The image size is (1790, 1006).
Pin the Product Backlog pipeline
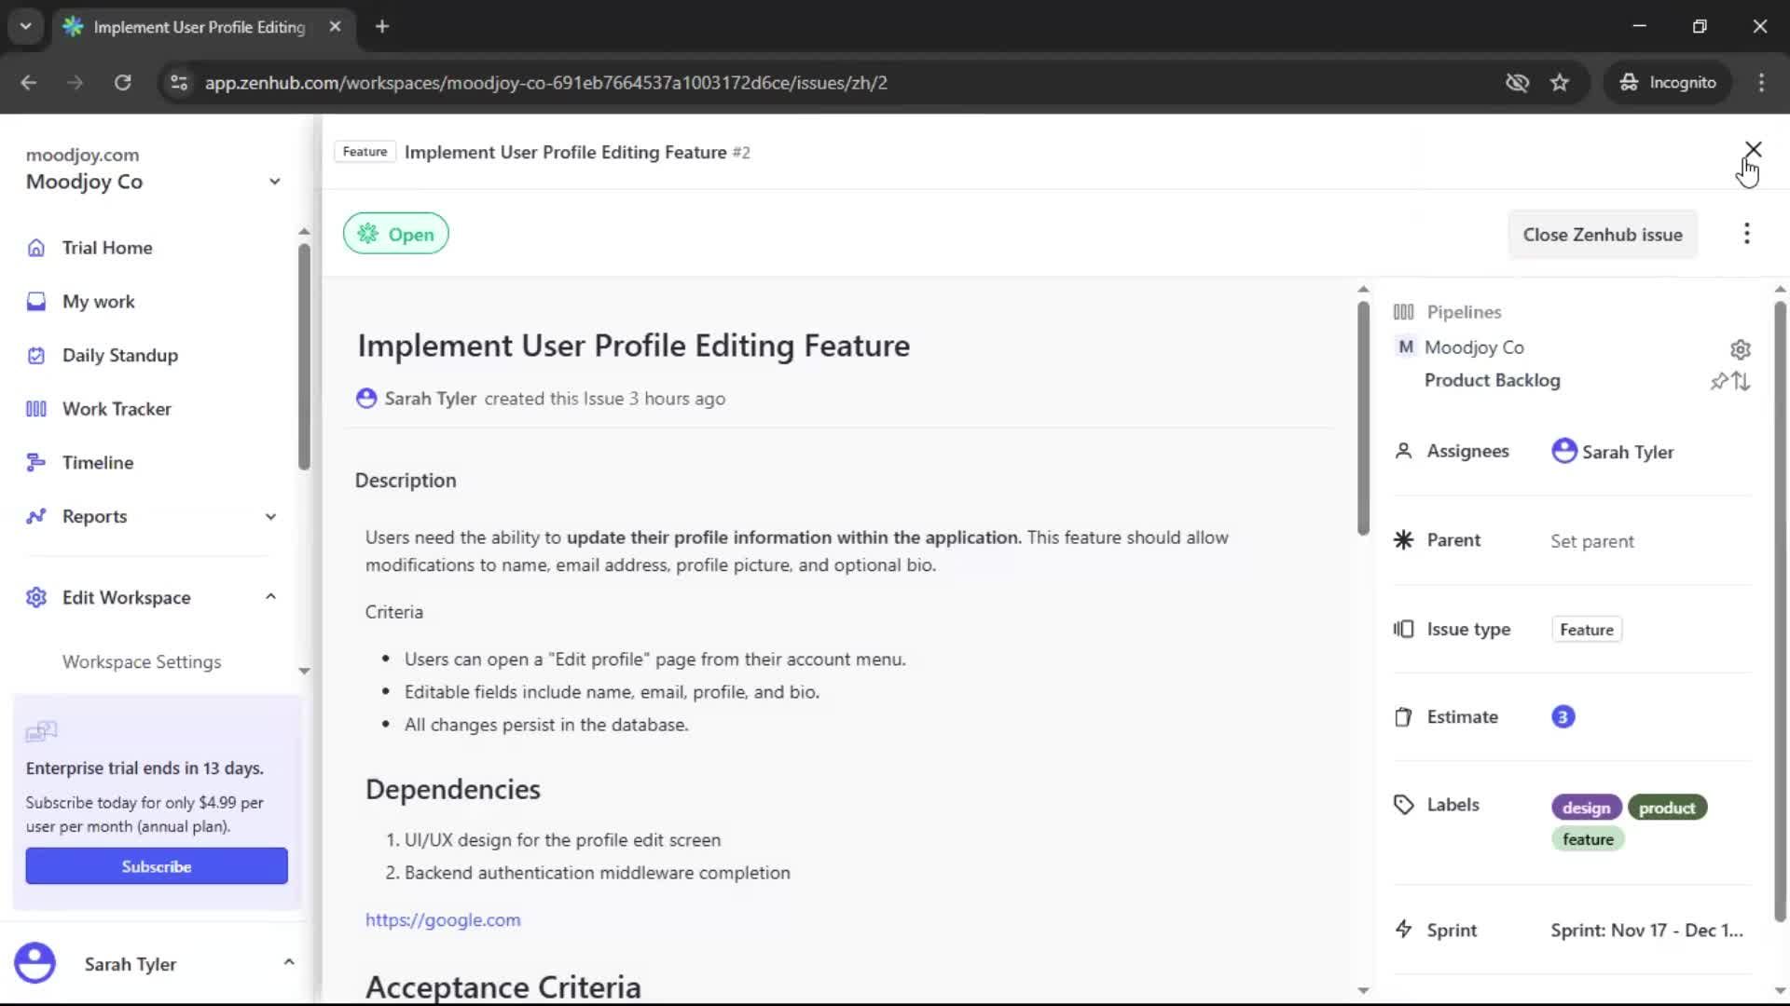(1720, 381)
